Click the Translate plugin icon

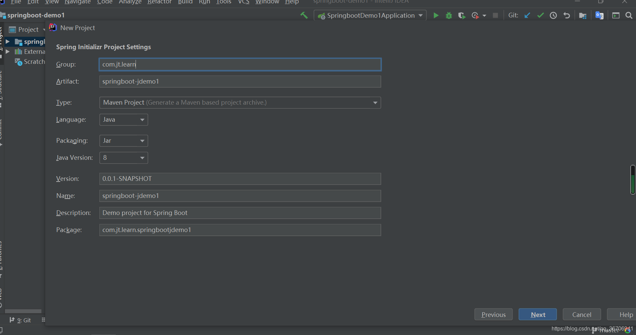[599, 15]
